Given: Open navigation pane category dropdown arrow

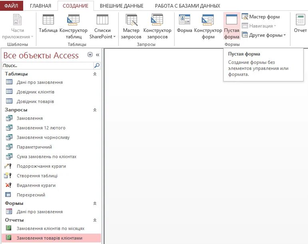Looking at the screenshot, I should click(90, 55).
